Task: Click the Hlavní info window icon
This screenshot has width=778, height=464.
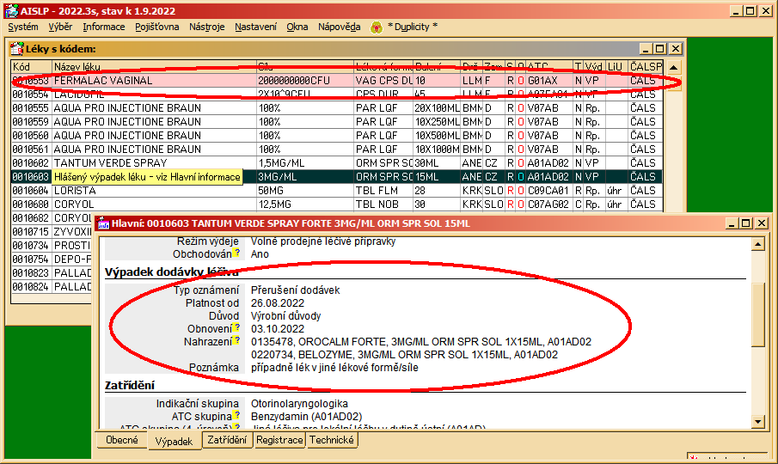Action: point(103,223)
